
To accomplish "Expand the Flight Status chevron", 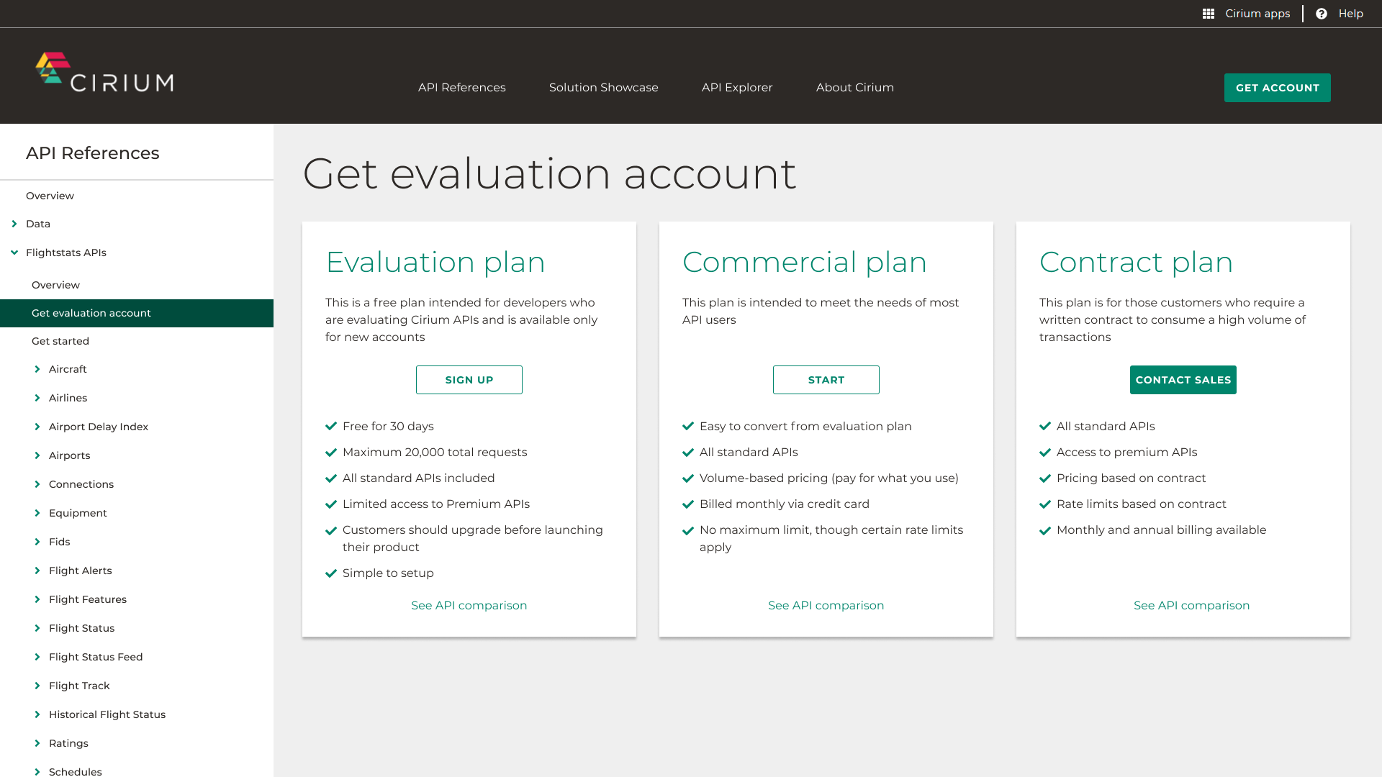I will 37,628.
